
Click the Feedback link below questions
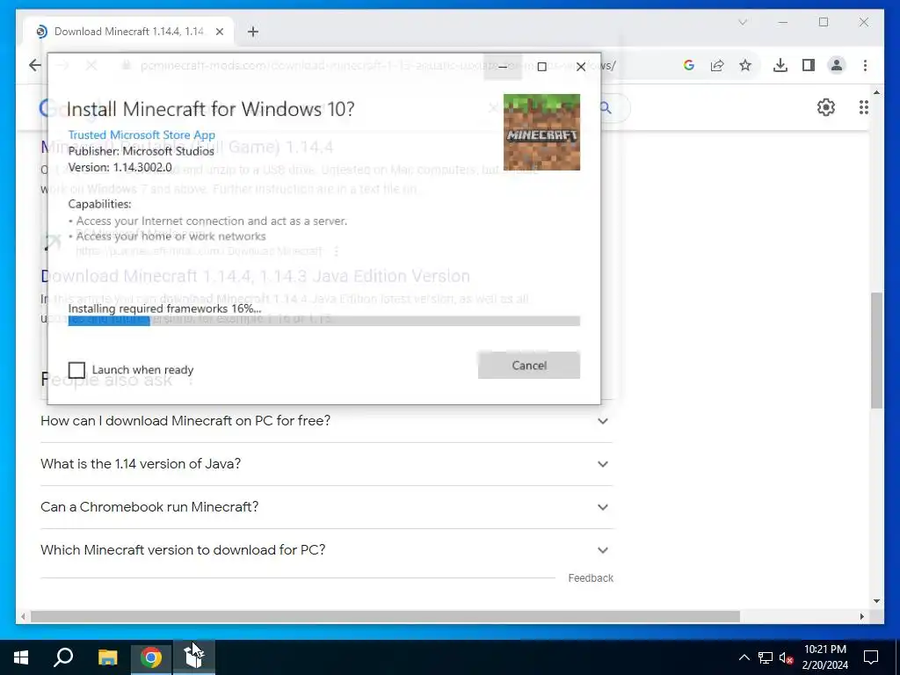[x=591, y=578]
